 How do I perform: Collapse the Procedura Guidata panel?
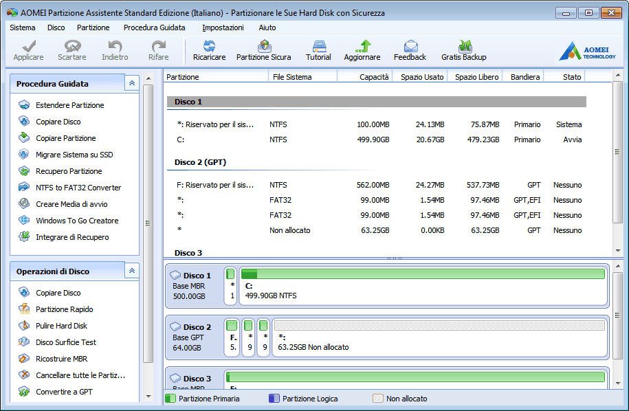(131, 83)
